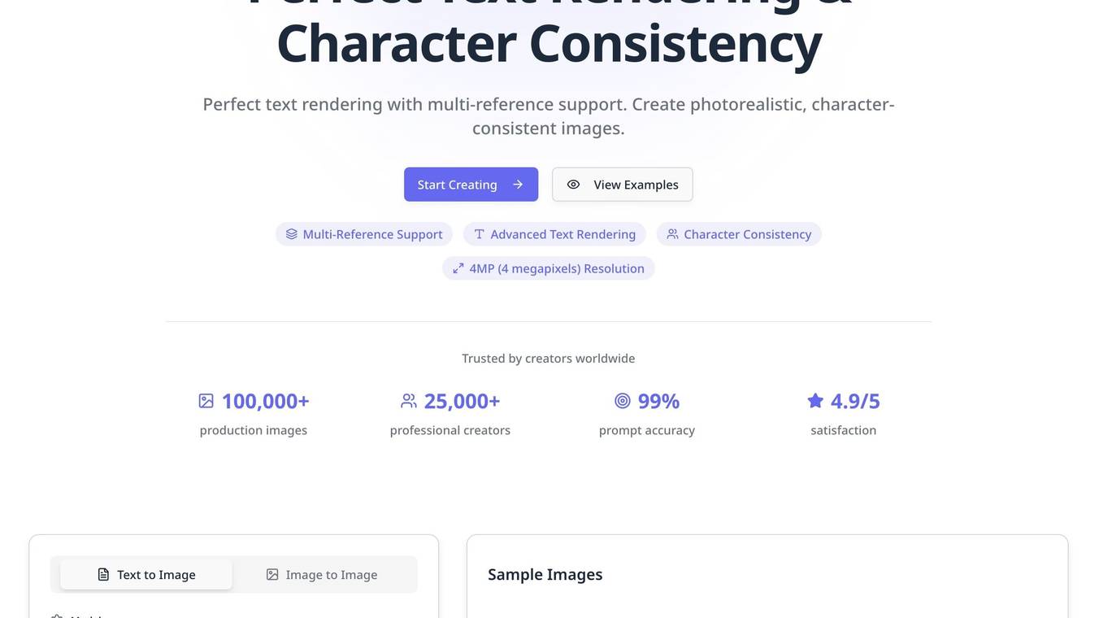Image resolution: width=1099 pixels, height=618 pixels.
Task: Click the arrow icon in Start Creating
Action: 518,185
